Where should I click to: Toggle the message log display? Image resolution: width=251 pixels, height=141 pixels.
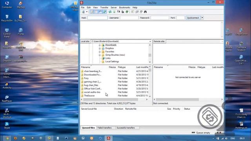(x=92, y=12)
